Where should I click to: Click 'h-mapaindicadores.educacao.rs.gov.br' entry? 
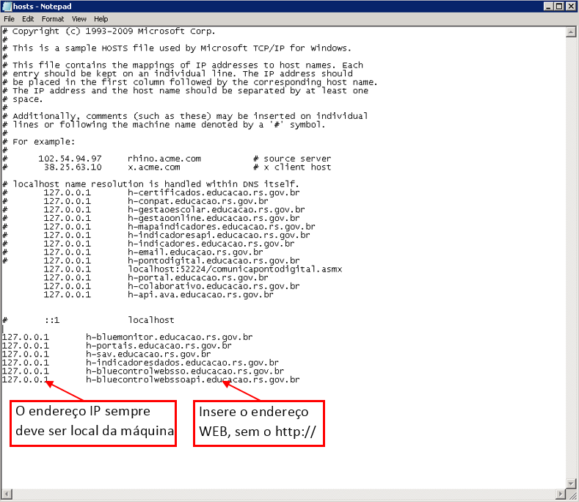coord(222,227)
